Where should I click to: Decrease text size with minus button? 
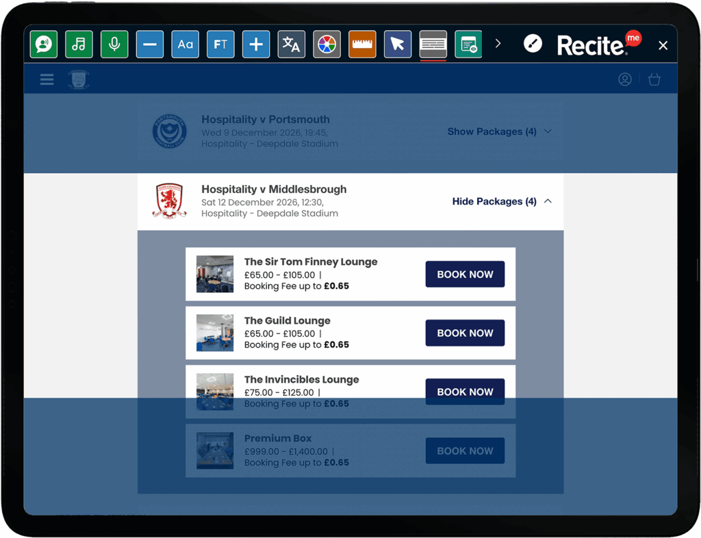tap(150, 44)
